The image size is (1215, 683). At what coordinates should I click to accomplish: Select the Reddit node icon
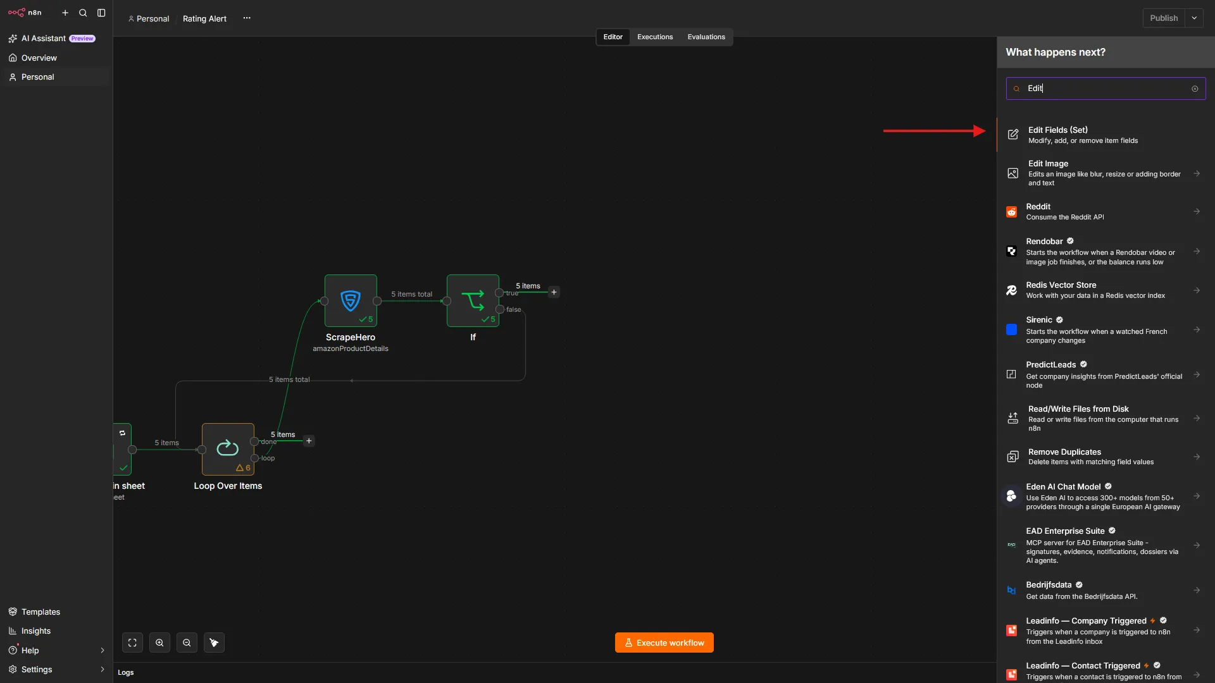pos(1012,212)
